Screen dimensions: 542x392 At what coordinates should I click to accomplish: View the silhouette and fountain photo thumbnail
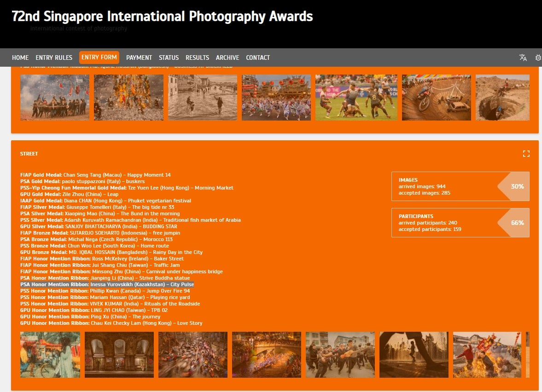point(414,354)
